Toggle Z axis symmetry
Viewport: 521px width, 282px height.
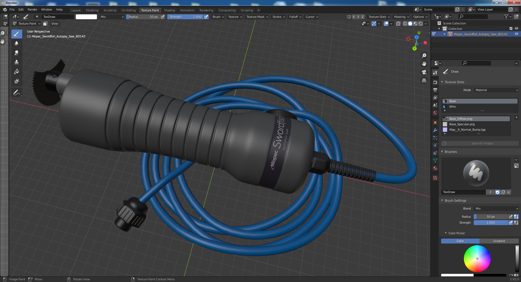(x=363, y=17)
